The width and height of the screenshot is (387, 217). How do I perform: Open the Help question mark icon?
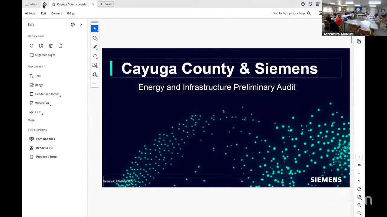pyautogui.click(x=303, y=4)
